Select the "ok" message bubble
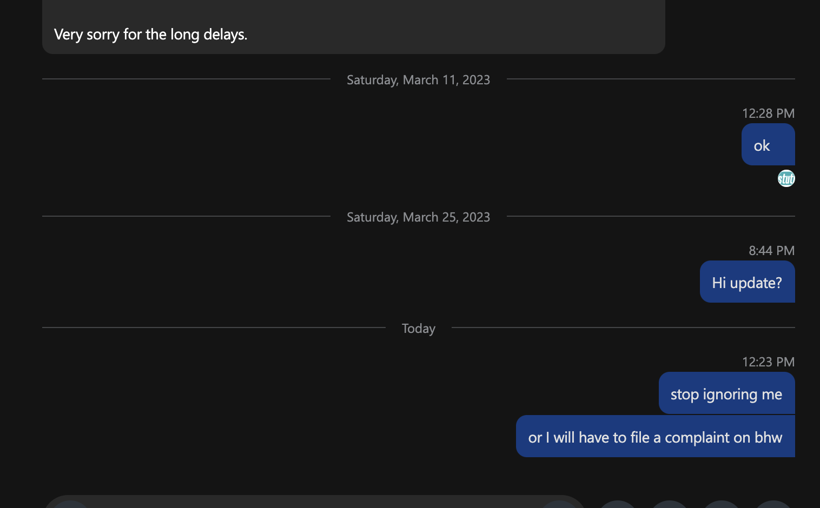 [768, 144]
